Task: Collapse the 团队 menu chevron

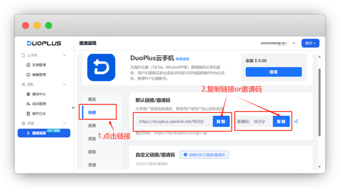Action: pyautogui.click(x=65, y=85)
